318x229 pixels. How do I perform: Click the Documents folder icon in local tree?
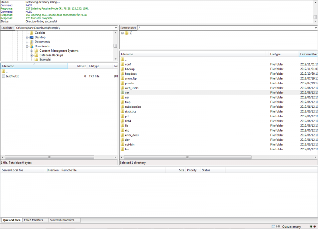click(31, 42)
